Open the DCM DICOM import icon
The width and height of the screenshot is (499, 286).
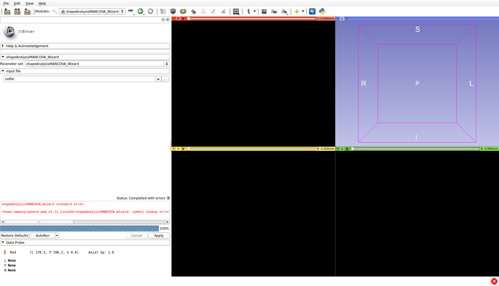point(17,11)
